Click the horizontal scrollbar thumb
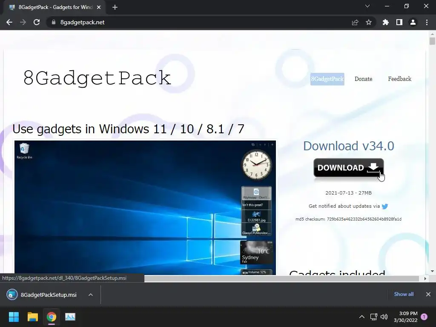 [x=281, y=278]
